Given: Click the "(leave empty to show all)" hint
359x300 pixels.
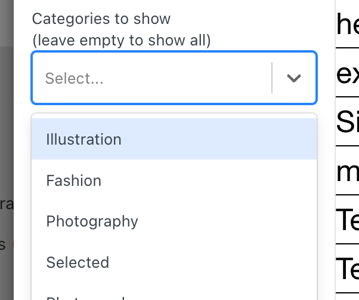Looking at the screenshot, I should 122,40.
